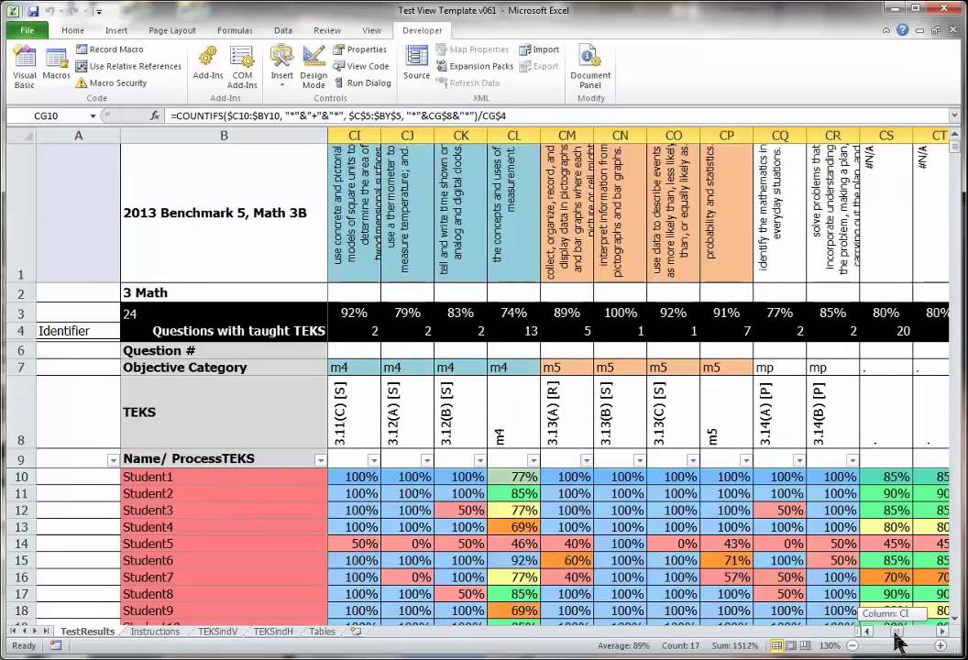Screen dimensions: 968x660
Task: Switch to the Review ribbon tab
Action: 326,30
